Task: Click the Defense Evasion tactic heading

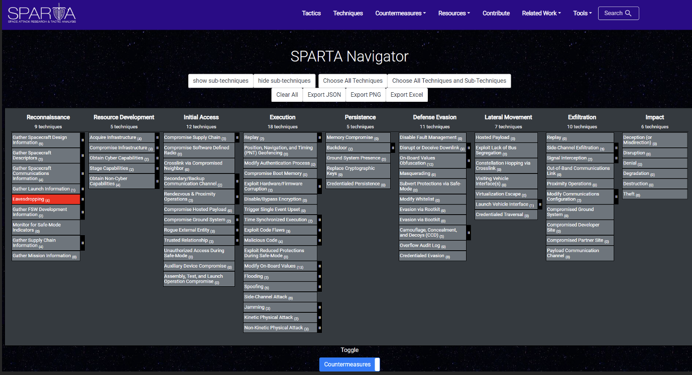Action: pos(435,117)
